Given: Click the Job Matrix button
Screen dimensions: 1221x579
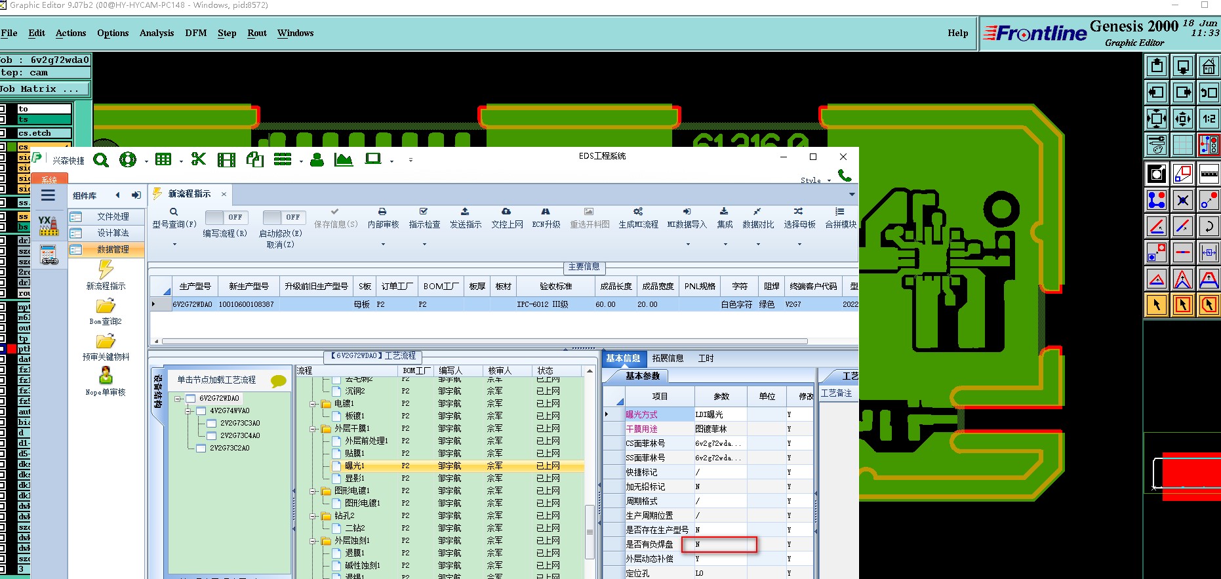Looking at the screenshot, I should point(45,89).
